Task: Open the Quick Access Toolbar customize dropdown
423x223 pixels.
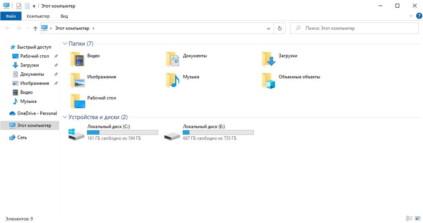Action: point(34,6)
